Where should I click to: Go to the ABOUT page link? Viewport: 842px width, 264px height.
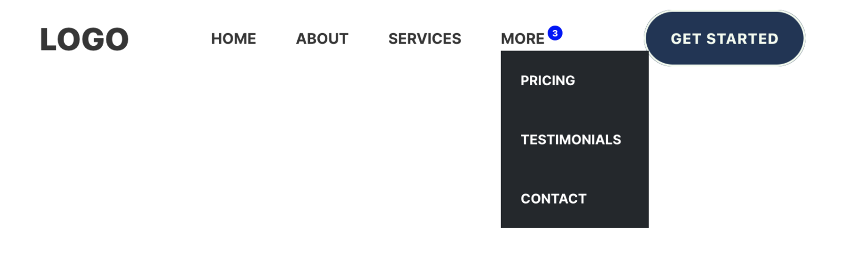pyautogui.click(x=322, y=39)
